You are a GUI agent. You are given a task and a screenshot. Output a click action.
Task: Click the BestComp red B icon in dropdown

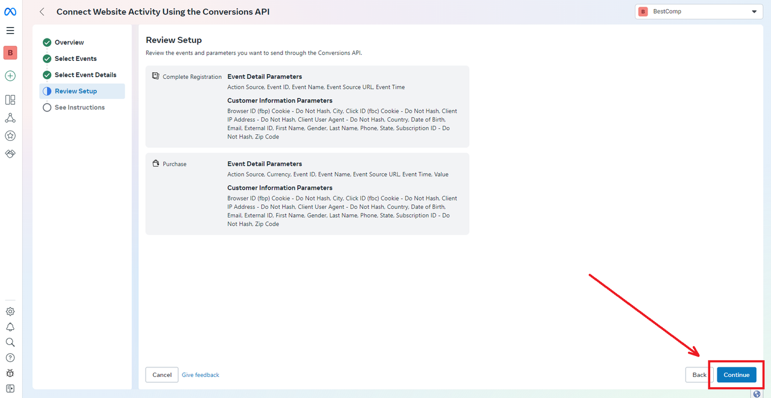643,11
